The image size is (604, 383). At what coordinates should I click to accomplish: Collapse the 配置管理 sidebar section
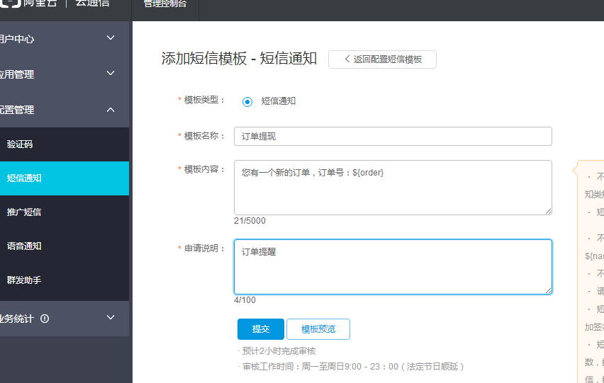[110, 109]
